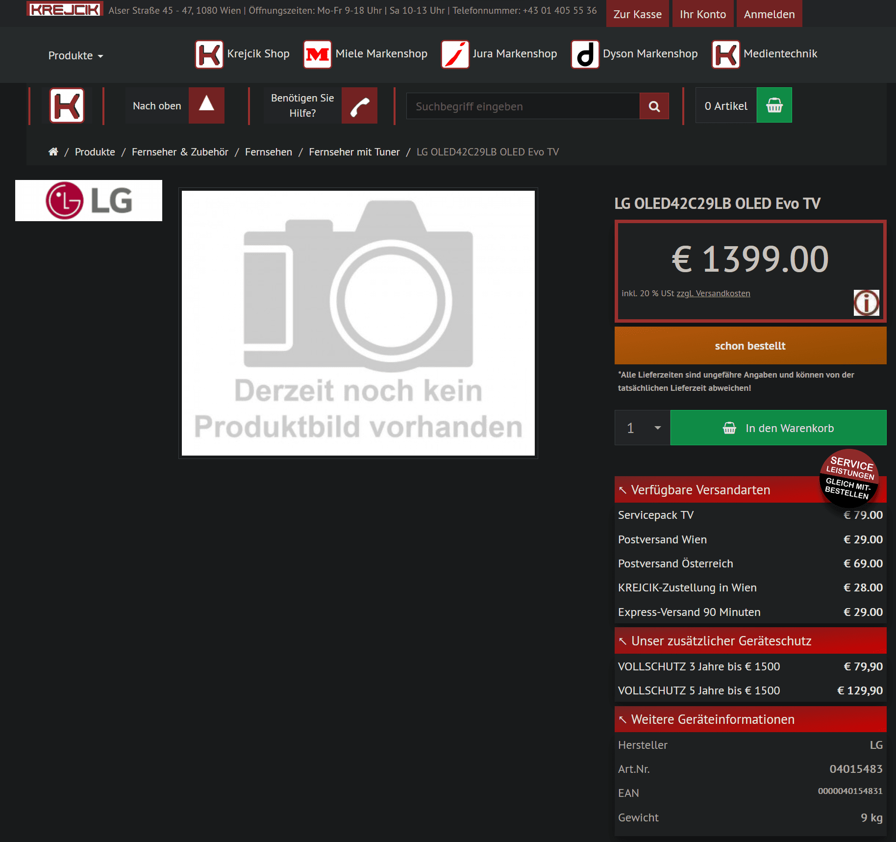Select KREJCIK-Zustellung in Wien option

[x=750, y=587]
